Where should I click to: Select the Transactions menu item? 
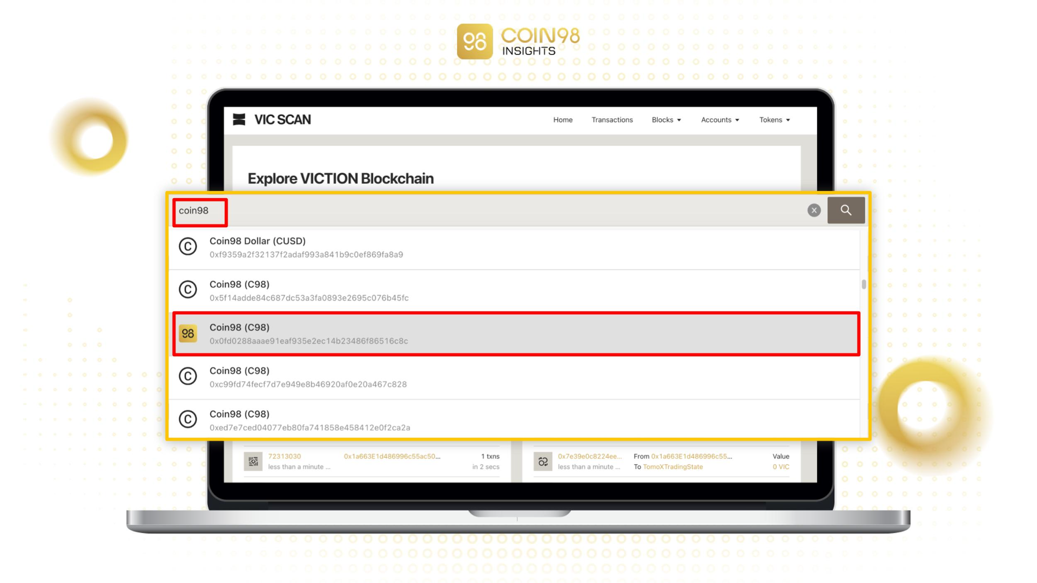point(611,120)
